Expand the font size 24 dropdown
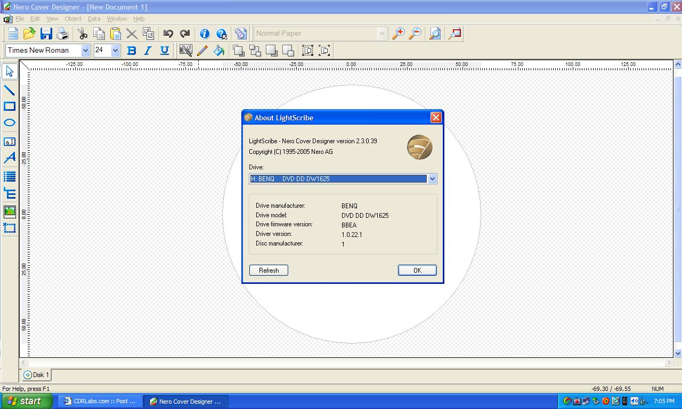682x409 pixels. click(x=115, y=51)
